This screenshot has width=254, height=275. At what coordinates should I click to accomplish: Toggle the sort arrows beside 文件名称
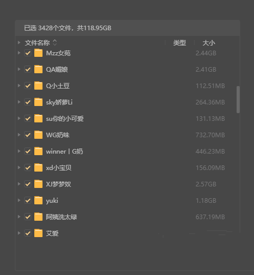click(x=55, y=43)
